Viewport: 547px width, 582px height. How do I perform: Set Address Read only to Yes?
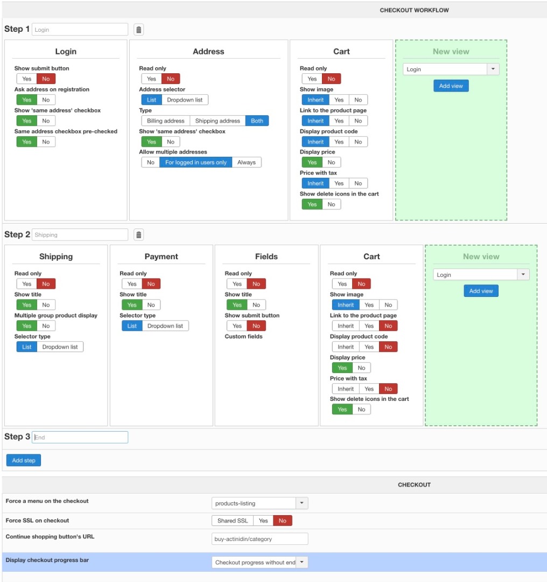[151, 79]
